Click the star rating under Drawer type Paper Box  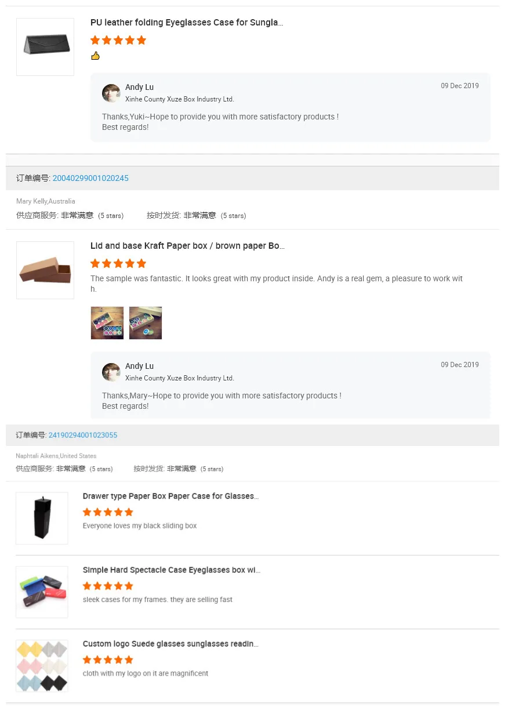coord(108,512)
